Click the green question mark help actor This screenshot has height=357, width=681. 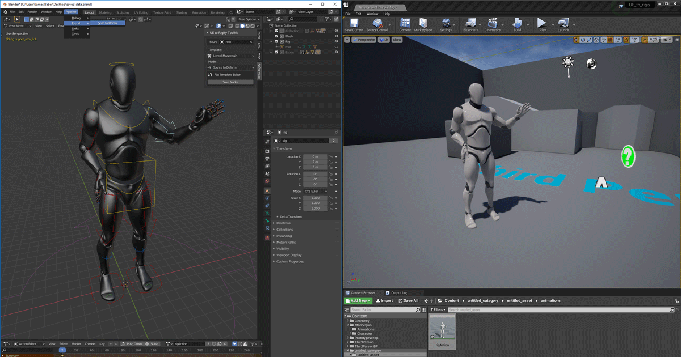628,156
